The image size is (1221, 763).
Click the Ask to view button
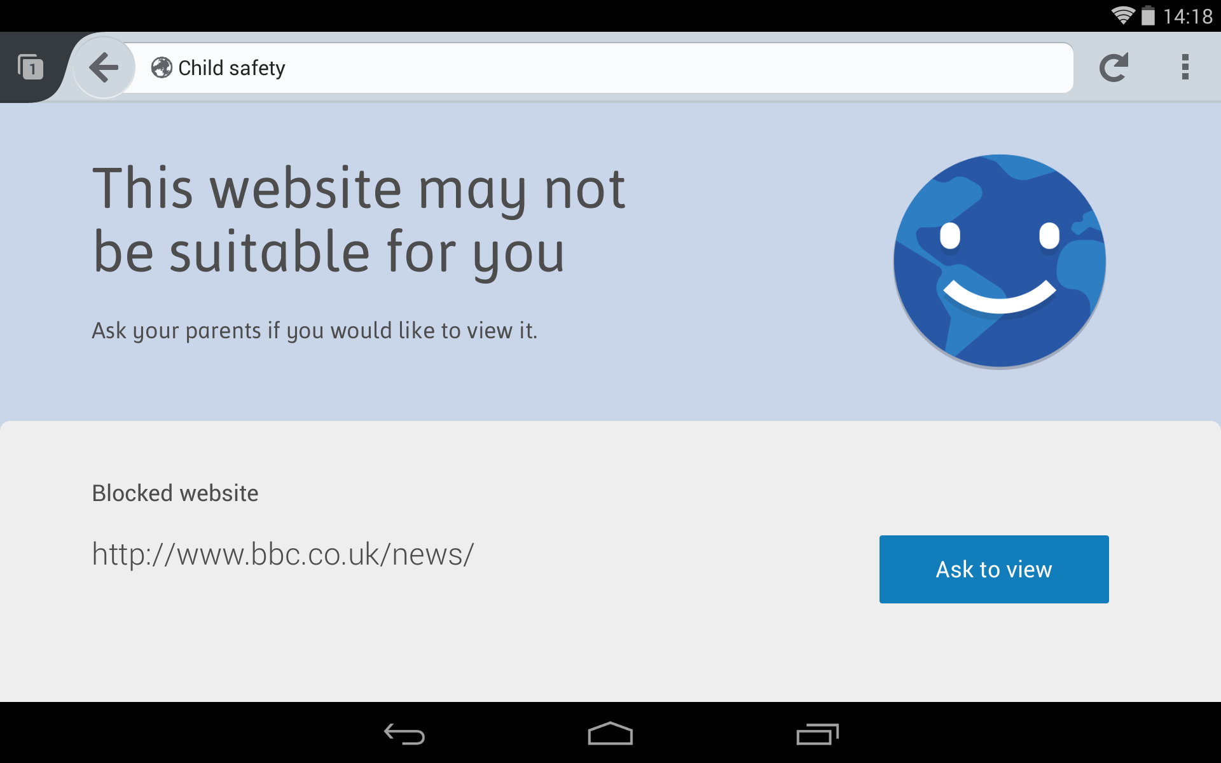pos(994,569)
